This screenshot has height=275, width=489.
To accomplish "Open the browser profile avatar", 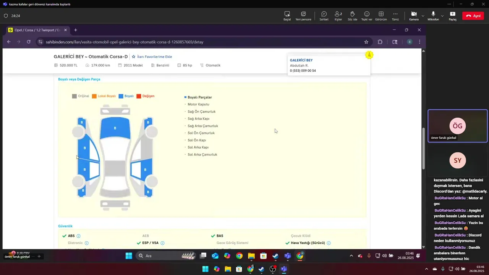I will 410,42.
